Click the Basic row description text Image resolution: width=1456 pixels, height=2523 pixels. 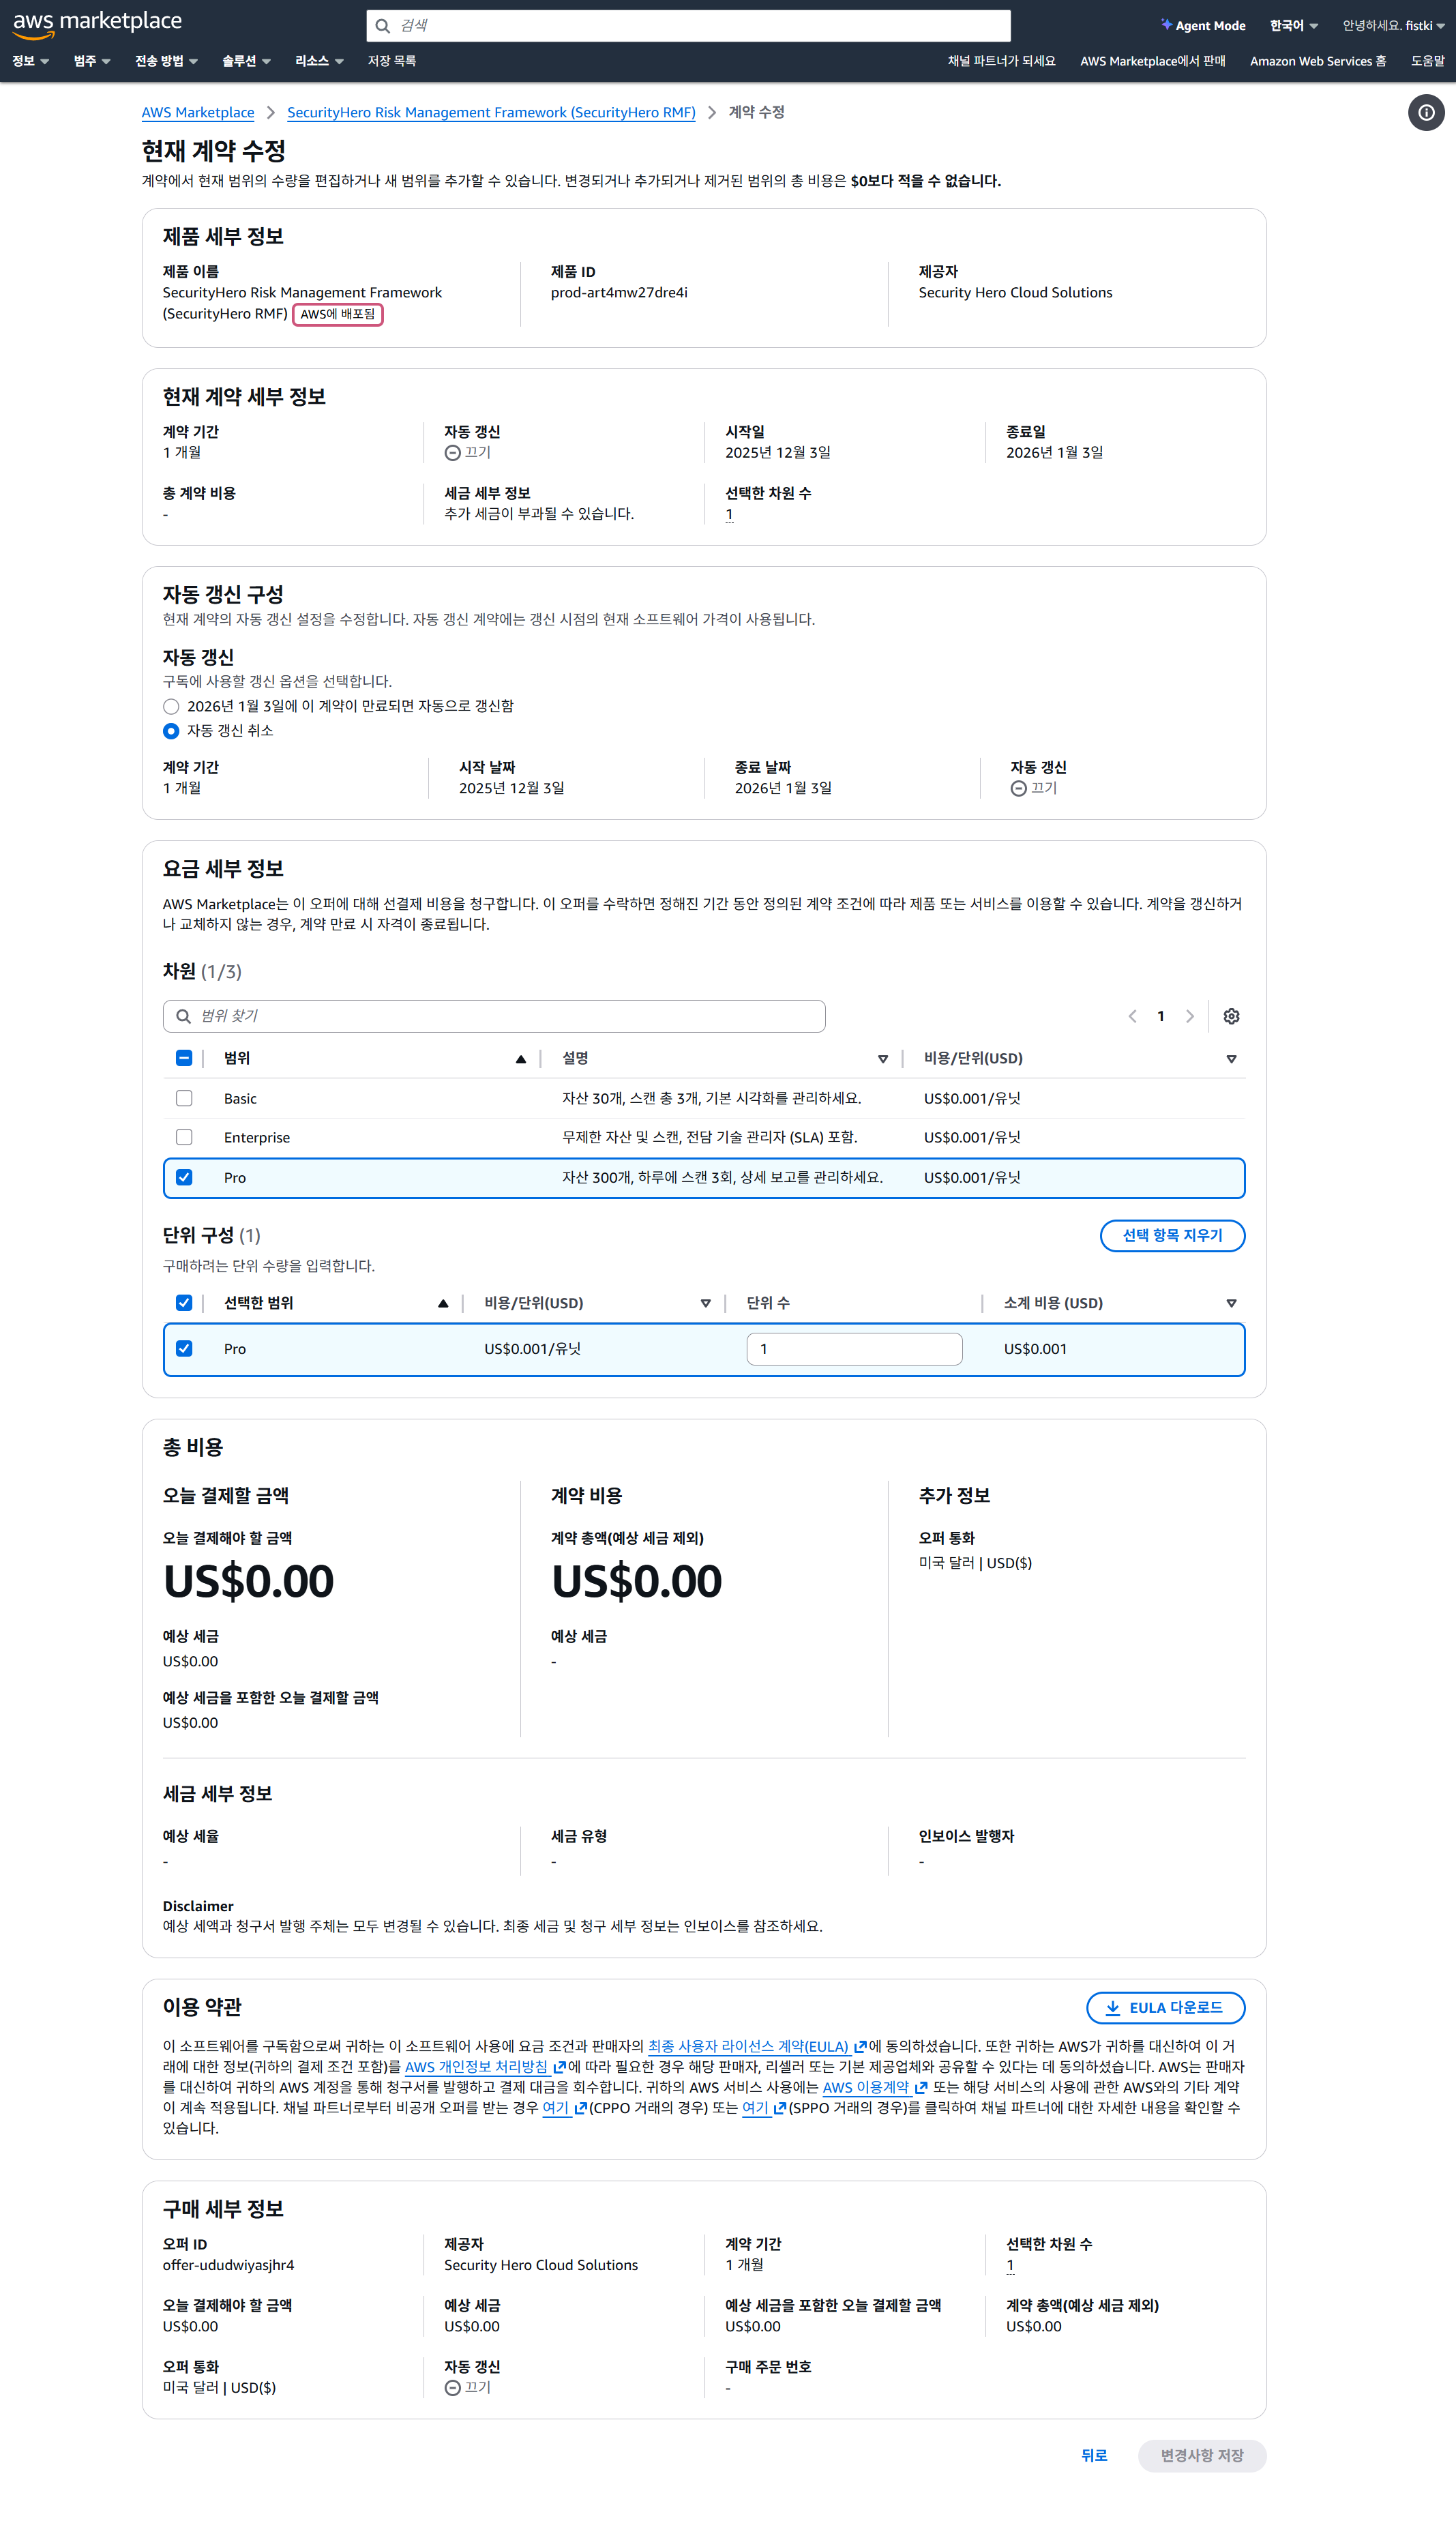711,1099
